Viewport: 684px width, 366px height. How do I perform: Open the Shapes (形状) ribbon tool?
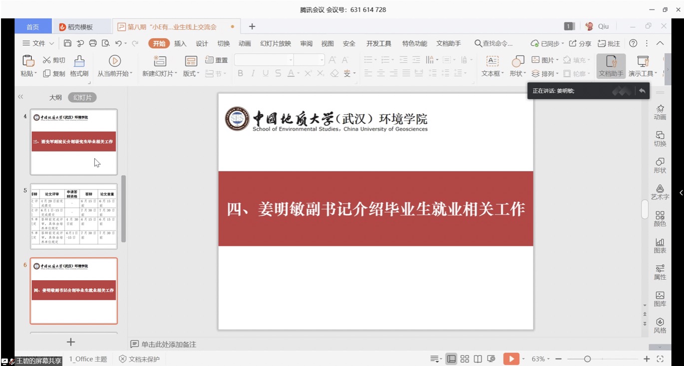coord(518,61)
